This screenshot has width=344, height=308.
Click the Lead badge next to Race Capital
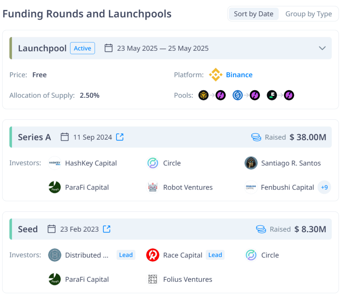(x=215, y=255)
